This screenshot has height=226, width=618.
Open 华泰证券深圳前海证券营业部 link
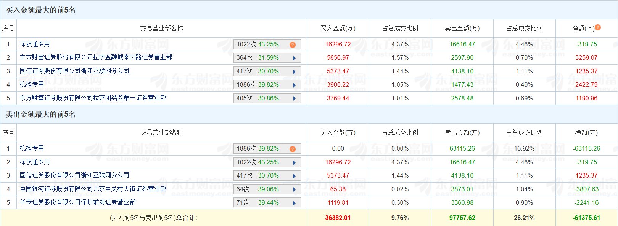(77, 202)
